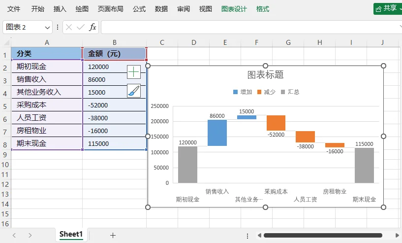Click the 其他业务收入 cell
This screenshot has height=243, width=402.
pyautogui.click(x=47, y=92)
